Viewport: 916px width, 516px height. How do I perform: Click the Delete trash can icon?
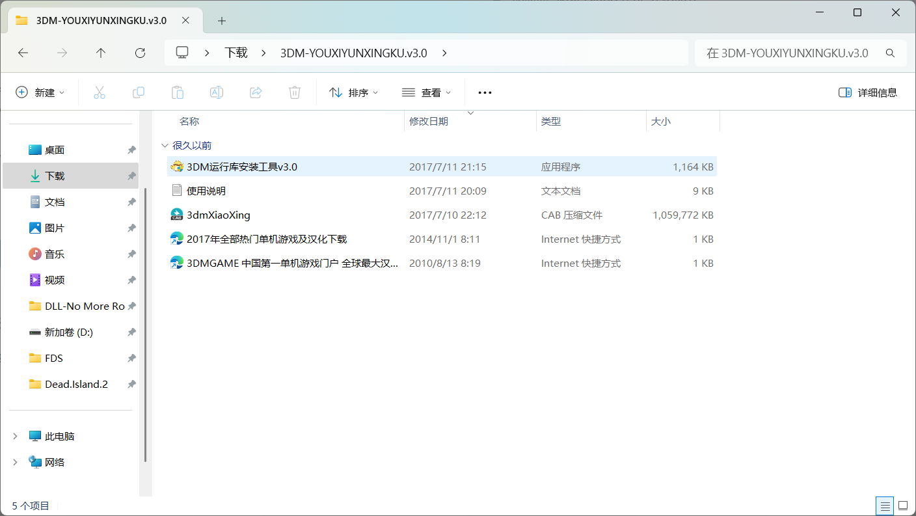pos(295,92)
